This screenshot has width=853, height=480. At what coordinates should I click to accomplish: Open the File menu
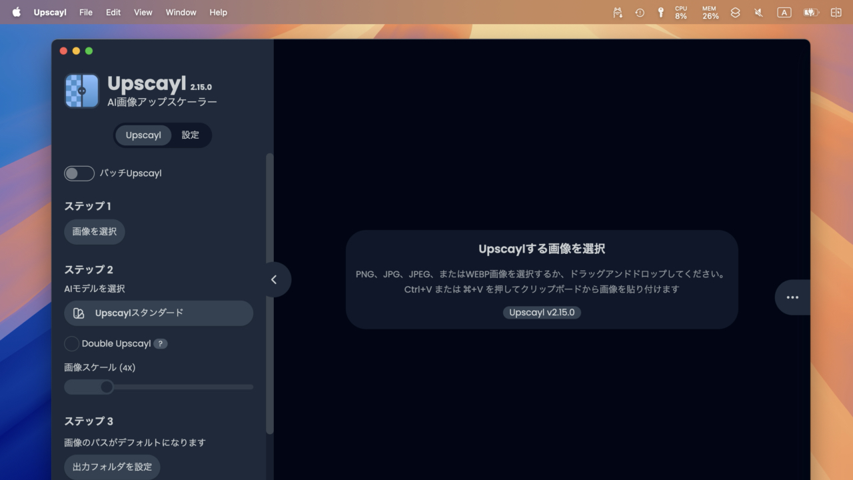tap(86, 12)
